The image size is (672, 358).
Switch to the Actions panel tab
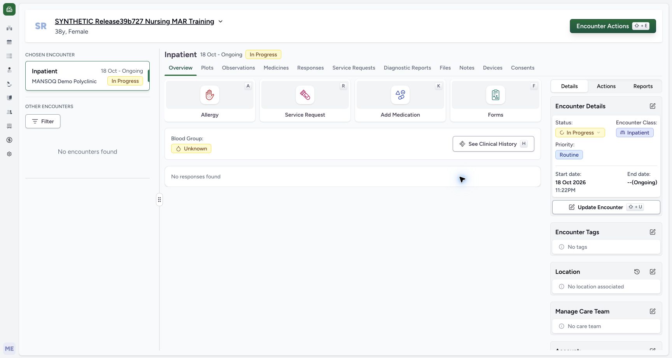(x=606, y=86)
